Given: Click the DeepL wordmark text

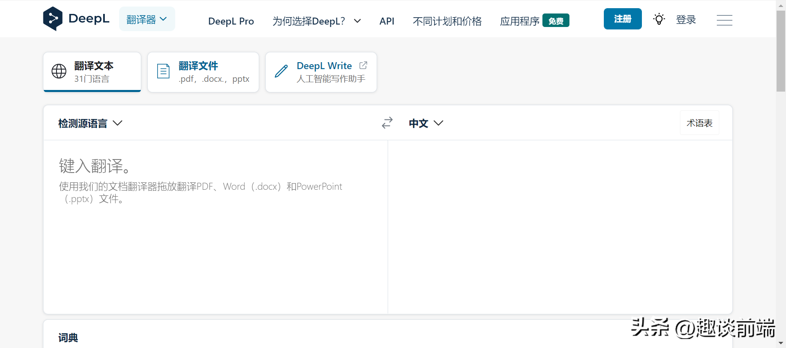Looking at the screenshot, I should [x=89, y=18].
